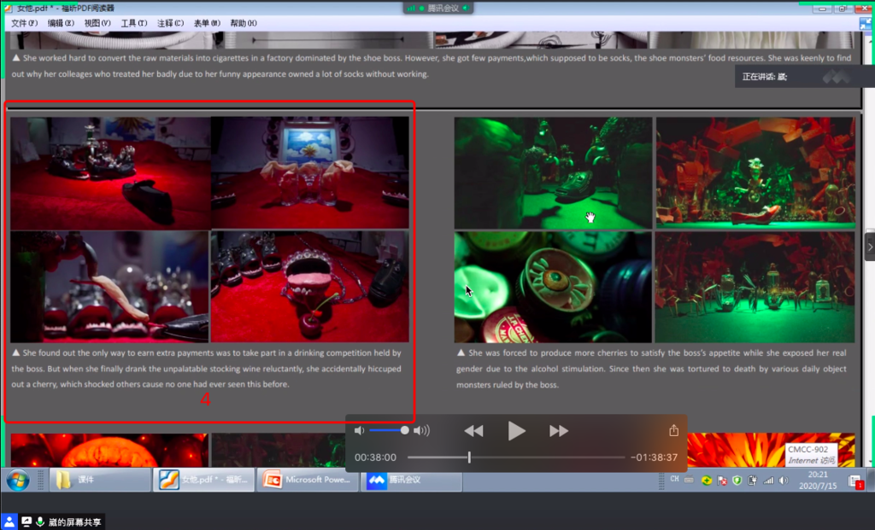This screenshot has width=875, height=530.
Task: Switch to the 女他.pdf Foxit reader taskbar button
Action: tap(203, 480)
